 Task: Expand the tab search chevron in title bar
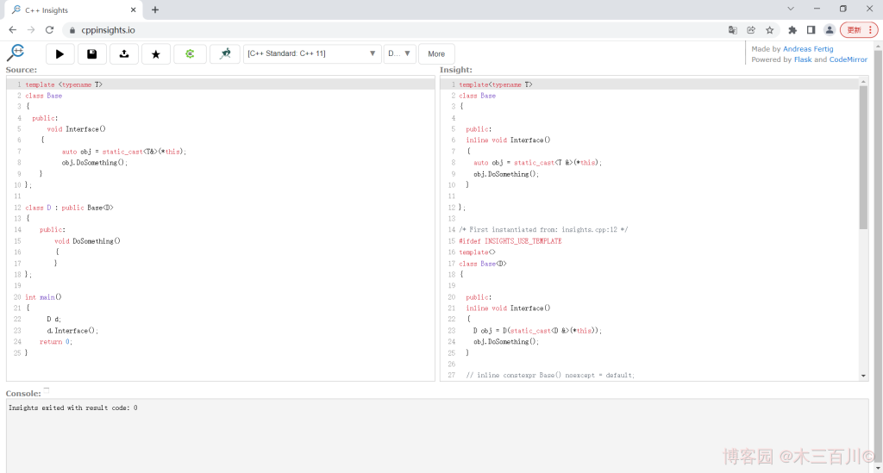[x=792, y=9]
